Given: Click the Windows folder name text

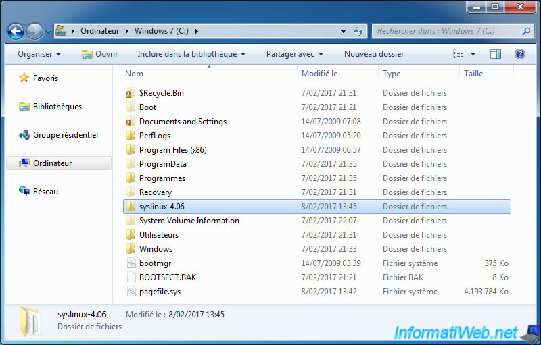Looking at the screenshot, I should [156, 248].
